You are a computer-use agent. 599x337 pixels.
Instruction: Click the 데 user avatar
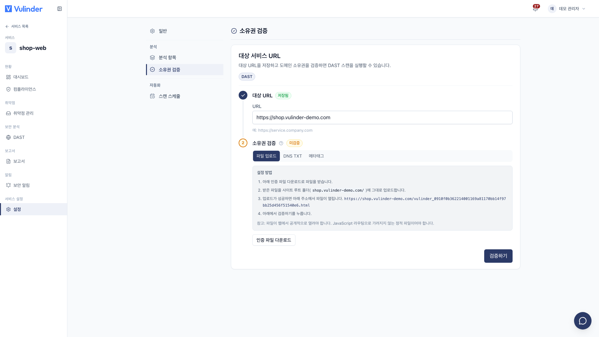552,9
